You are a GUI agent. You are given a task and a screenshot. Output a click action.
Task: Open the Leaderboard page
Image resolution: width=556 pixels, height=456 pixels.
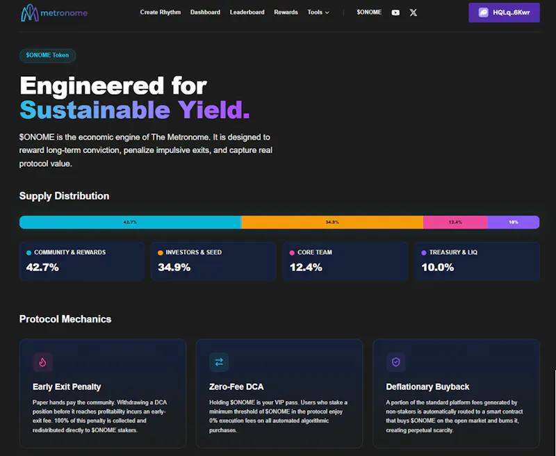[247, 13]
